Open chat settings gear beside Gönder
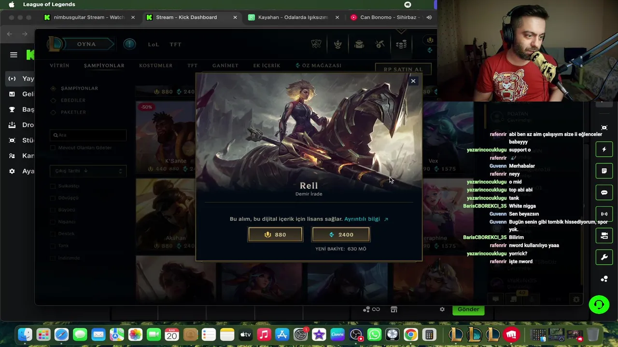Image resolution: width=618 pixels, height=347 pixels. tap(442, 309)
